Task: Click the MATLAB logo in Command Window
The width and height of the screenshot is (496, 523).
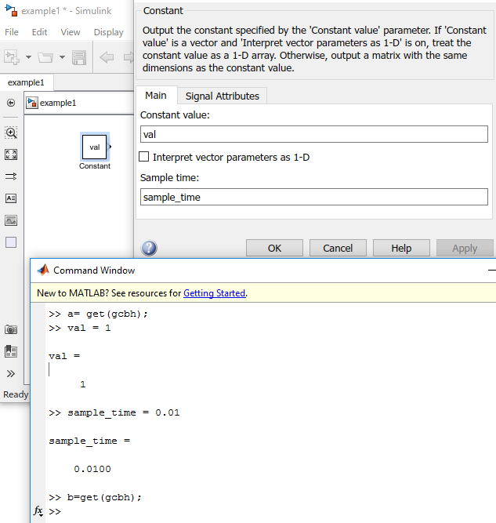Action: click(43, 270)
